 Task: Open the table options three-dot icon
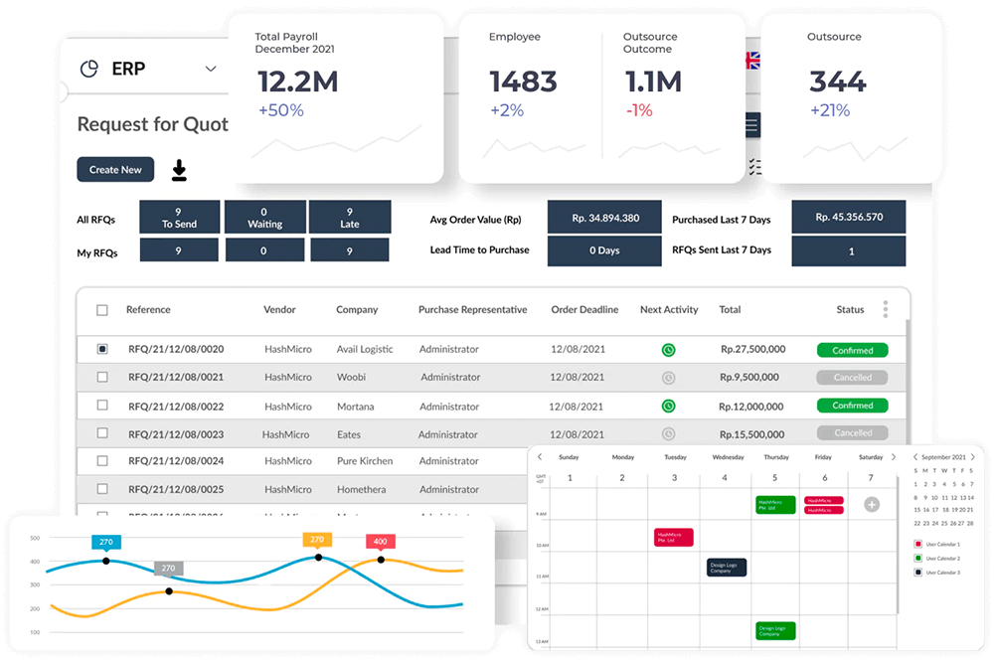[885, 309]
